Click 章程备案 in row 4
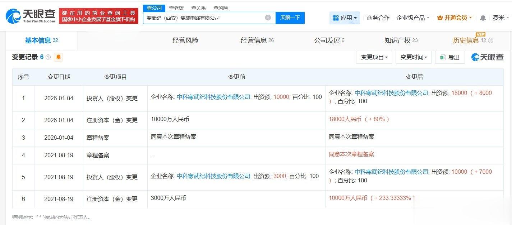512x225 pixels. [x=98, y=155]
